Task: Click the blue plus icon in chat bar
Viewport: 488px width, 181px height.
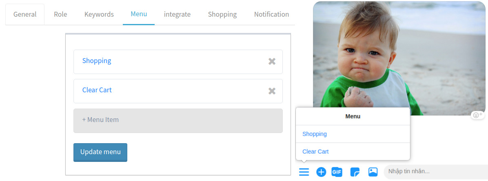Action: point(321,172)
